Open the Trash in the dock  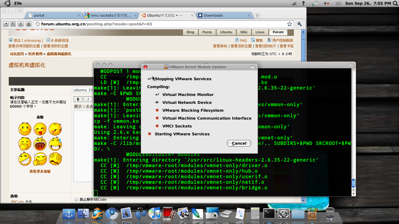[330, 213]
